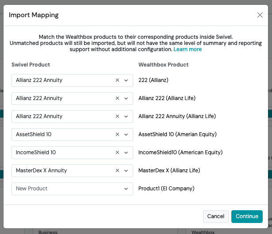The width and height of the screenshot is (272, 234).
Task: Clear Swivel product for 222 (Allianz) row
Action: pos(118,80)
